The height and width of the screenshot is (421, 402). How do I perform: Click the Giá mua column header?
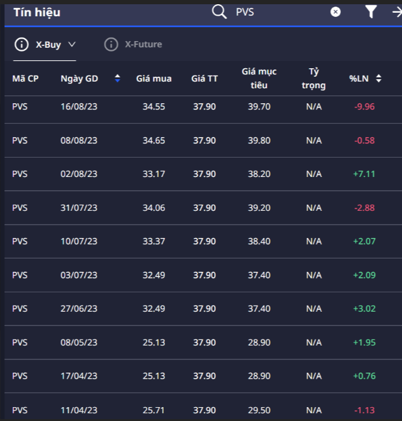point(154,79)
